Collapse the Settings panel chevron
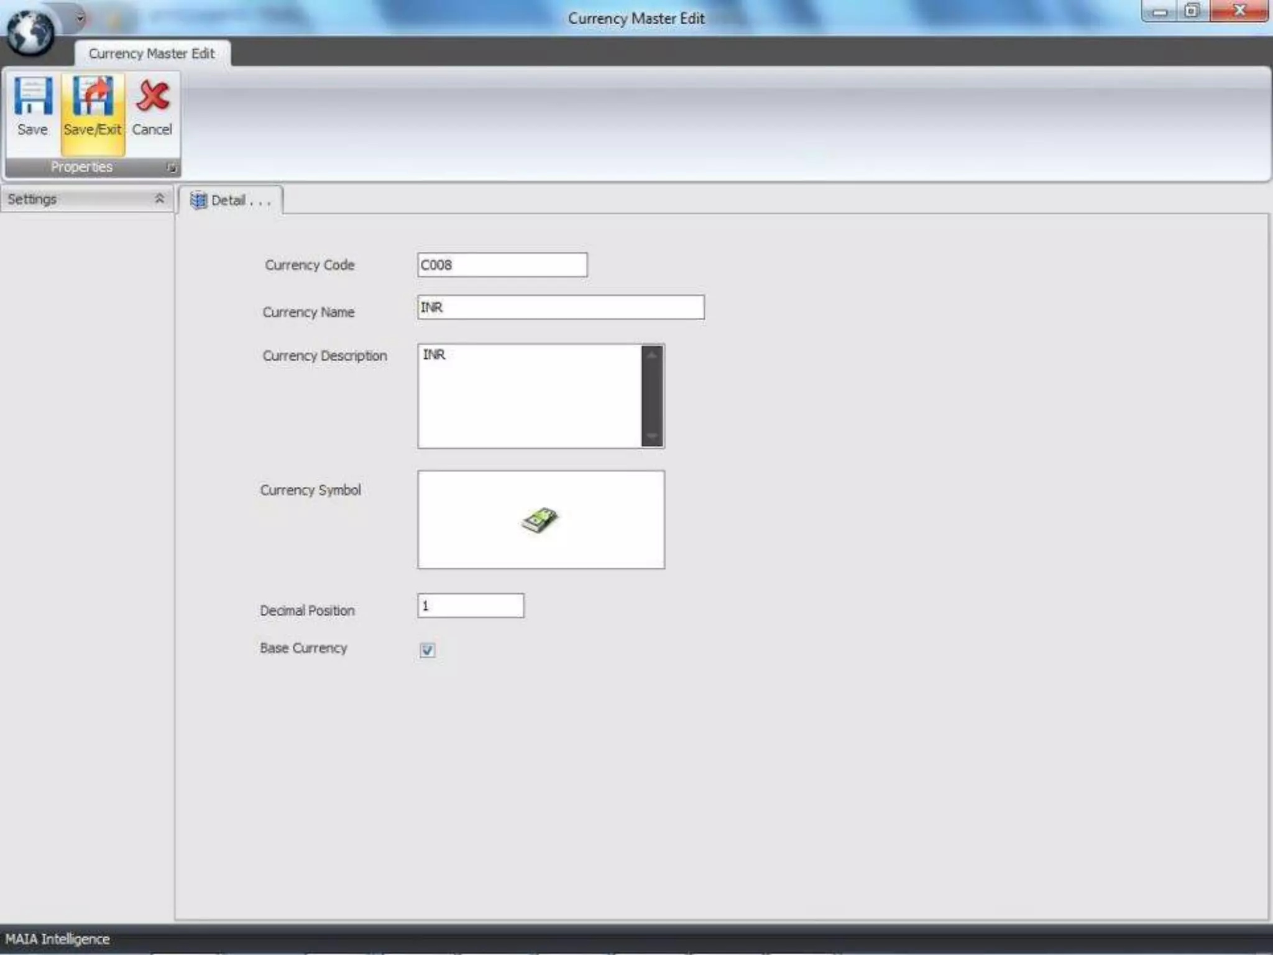The image size is (1273, 955). [x=159, y=199]
